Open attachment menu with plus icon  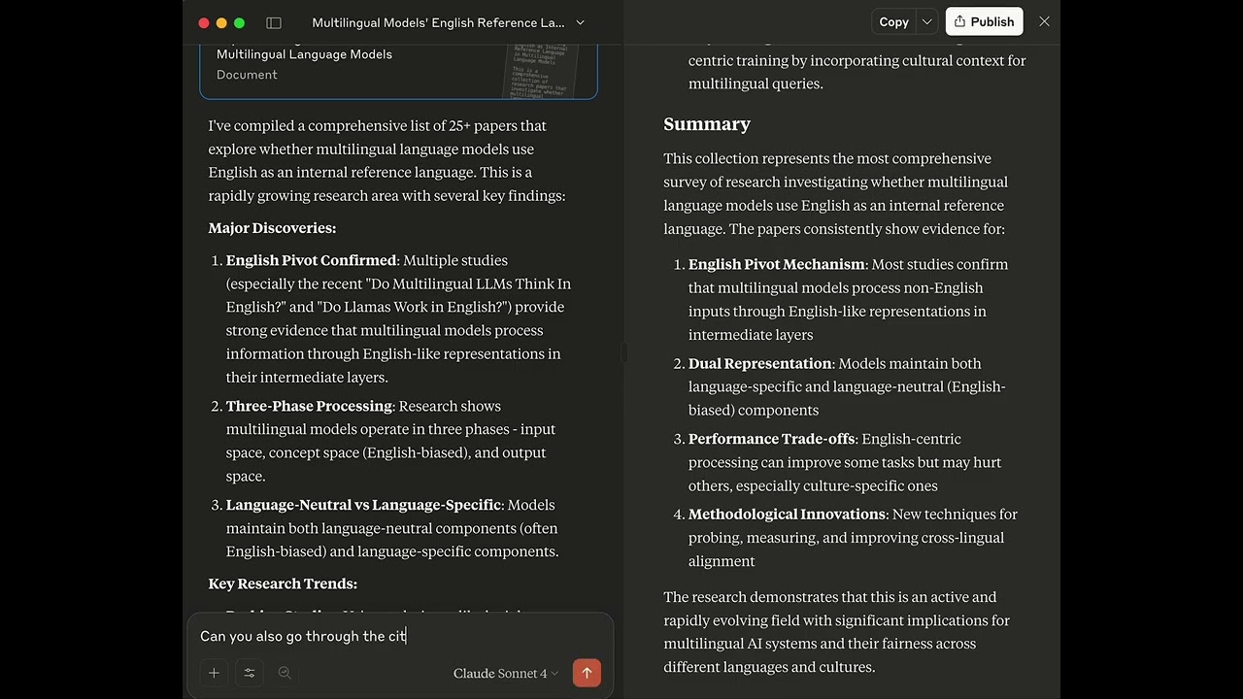214,673
